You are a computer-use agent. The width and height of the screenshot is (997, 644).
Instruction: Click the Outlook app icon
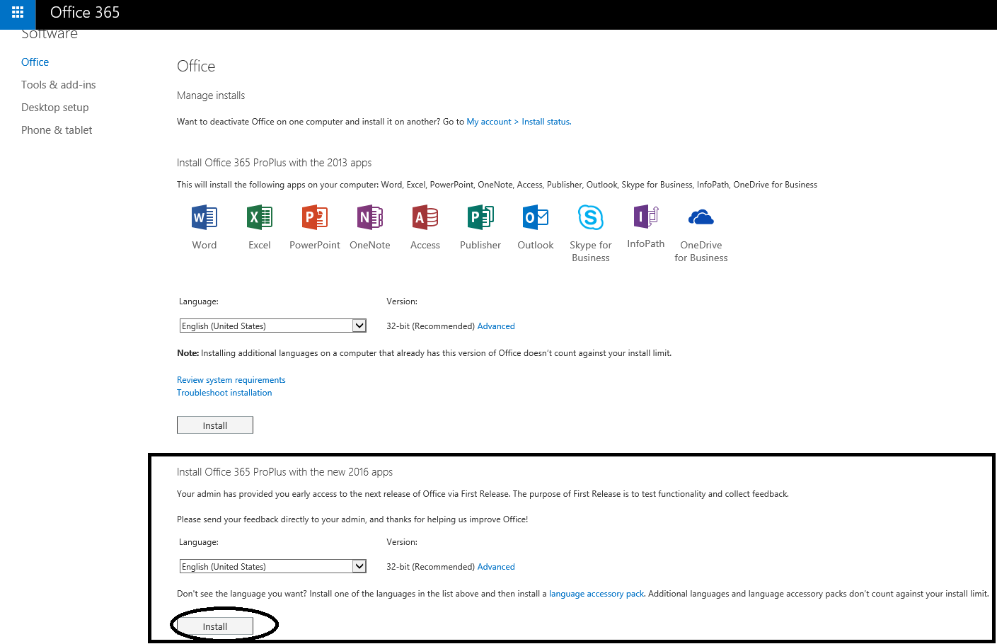(536, 217)
